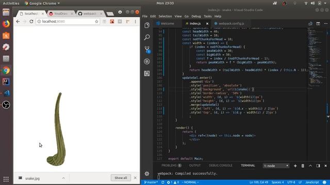
Task: Switch to the Welcome editor tab
Action: [x=168, y=24]
